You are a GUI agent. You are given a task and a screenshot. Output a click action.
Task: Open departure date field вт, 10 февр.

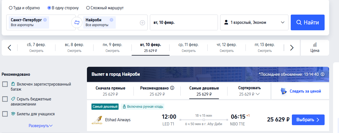pos(184,22)
